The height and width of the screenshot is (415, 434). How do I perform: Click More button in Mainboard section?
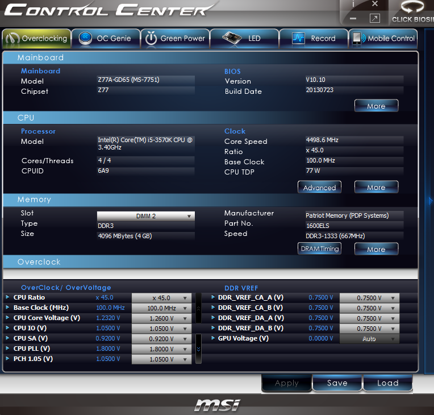(376, 106)
